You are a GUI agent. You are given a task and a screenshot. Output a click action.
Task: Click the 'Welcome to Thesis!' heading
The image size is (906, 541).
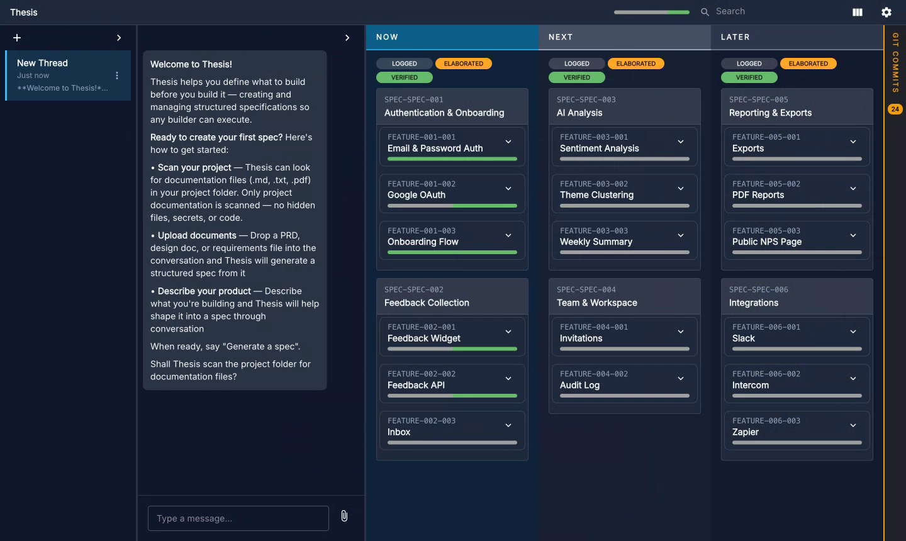point(191,64)
